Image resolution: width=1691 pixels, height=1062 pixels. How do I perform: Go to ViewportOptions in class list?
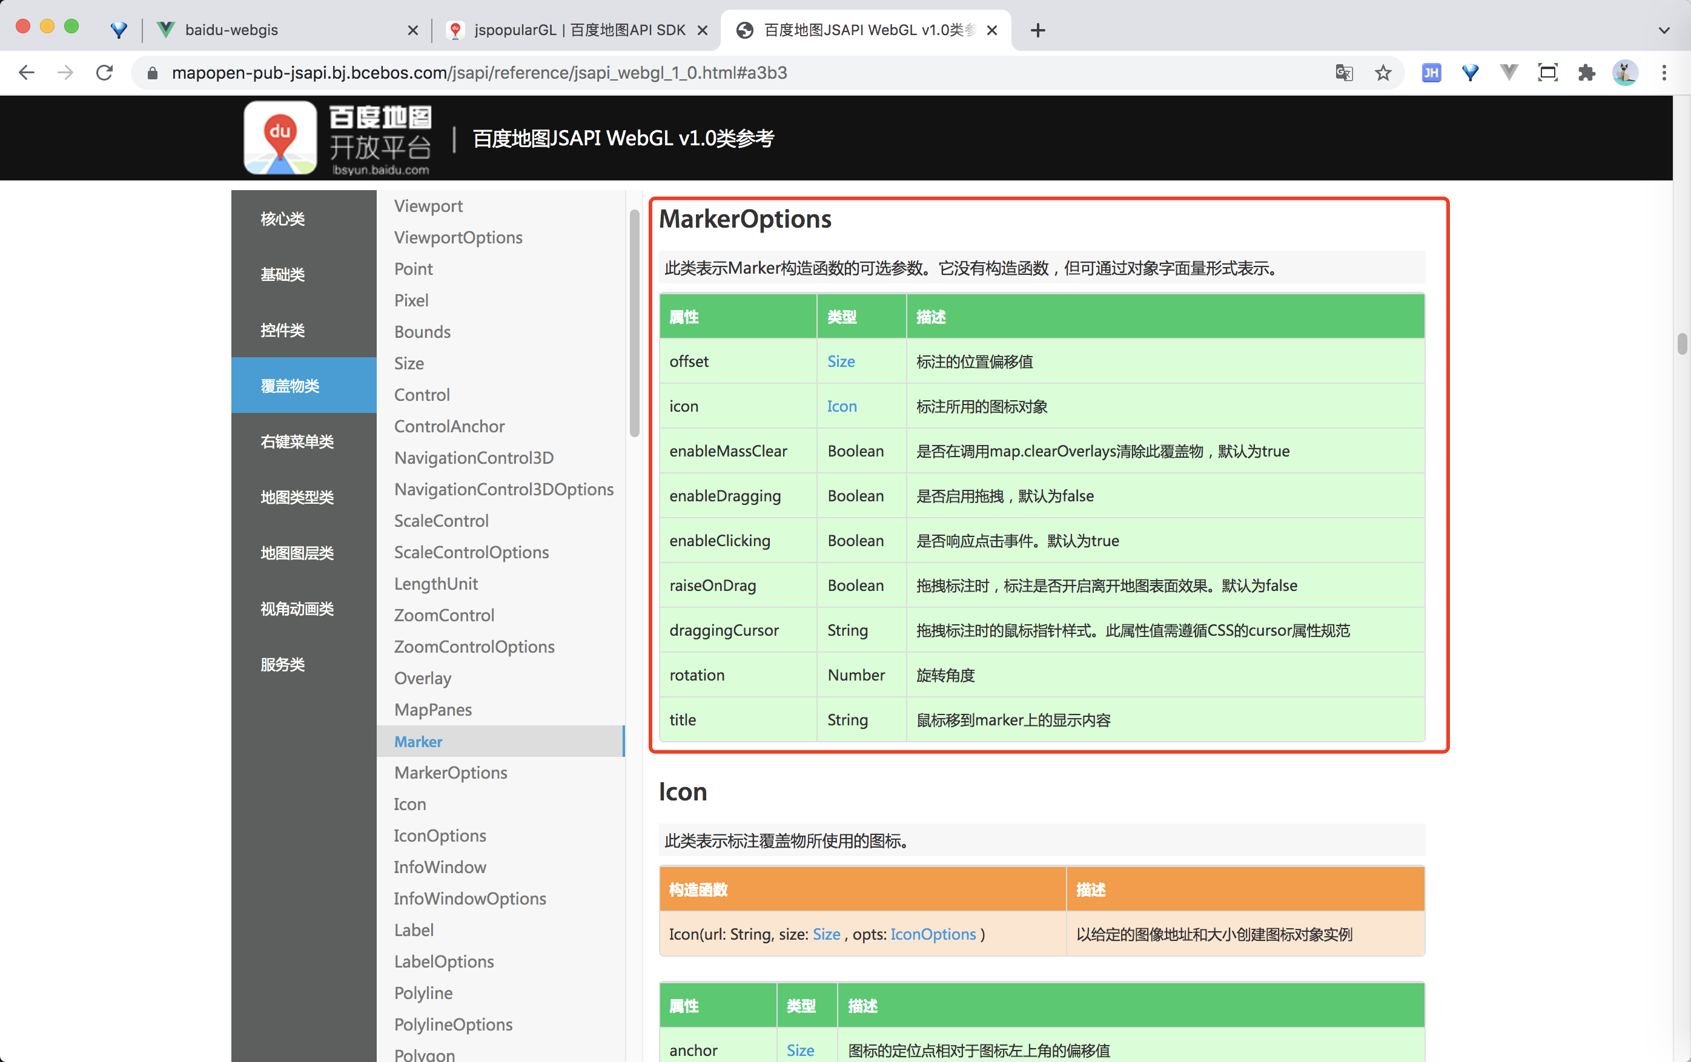tap(458, 237)
